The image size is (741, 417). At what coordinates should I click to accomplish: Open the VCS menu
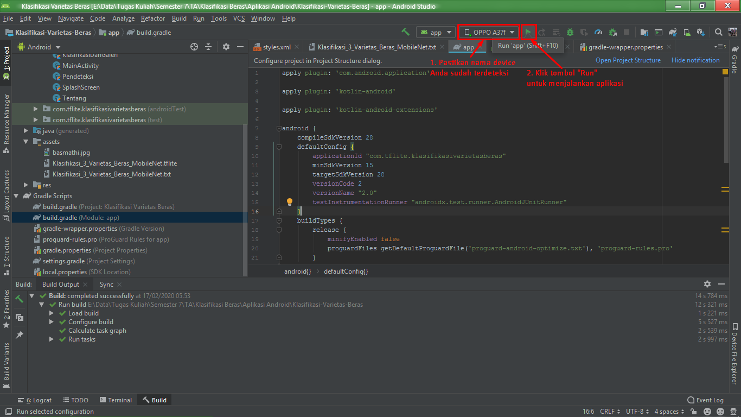click(239, 18)
